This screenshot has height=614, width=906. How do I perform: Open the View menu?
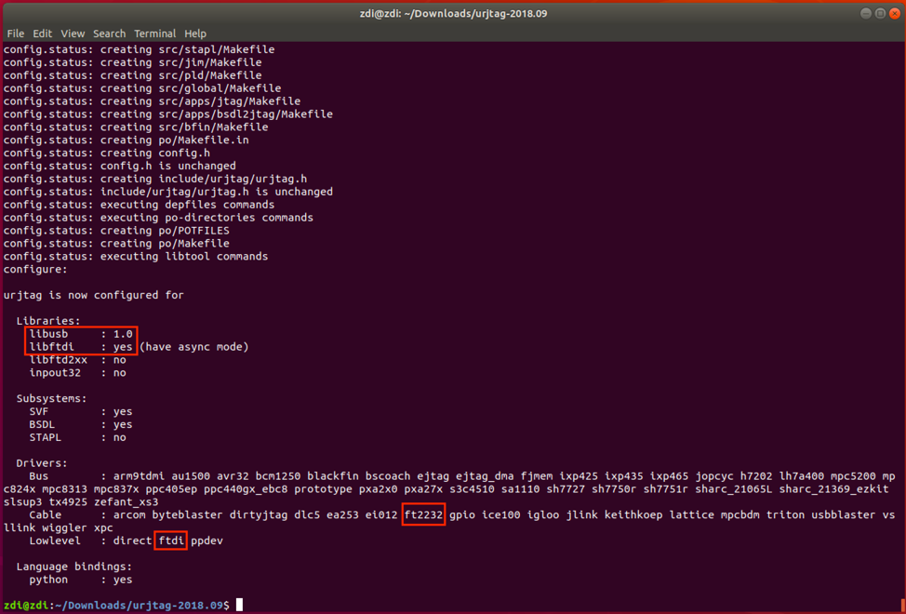[x=73, y=33]
